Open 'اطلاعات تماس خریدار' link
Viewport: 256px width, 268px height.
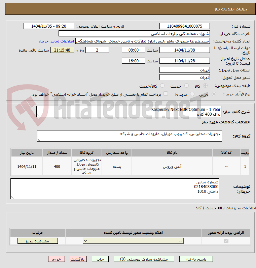coord(56,41)
